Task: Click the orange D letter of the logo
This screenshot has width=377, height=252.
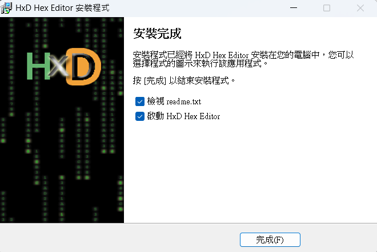Action: (83, 67)
